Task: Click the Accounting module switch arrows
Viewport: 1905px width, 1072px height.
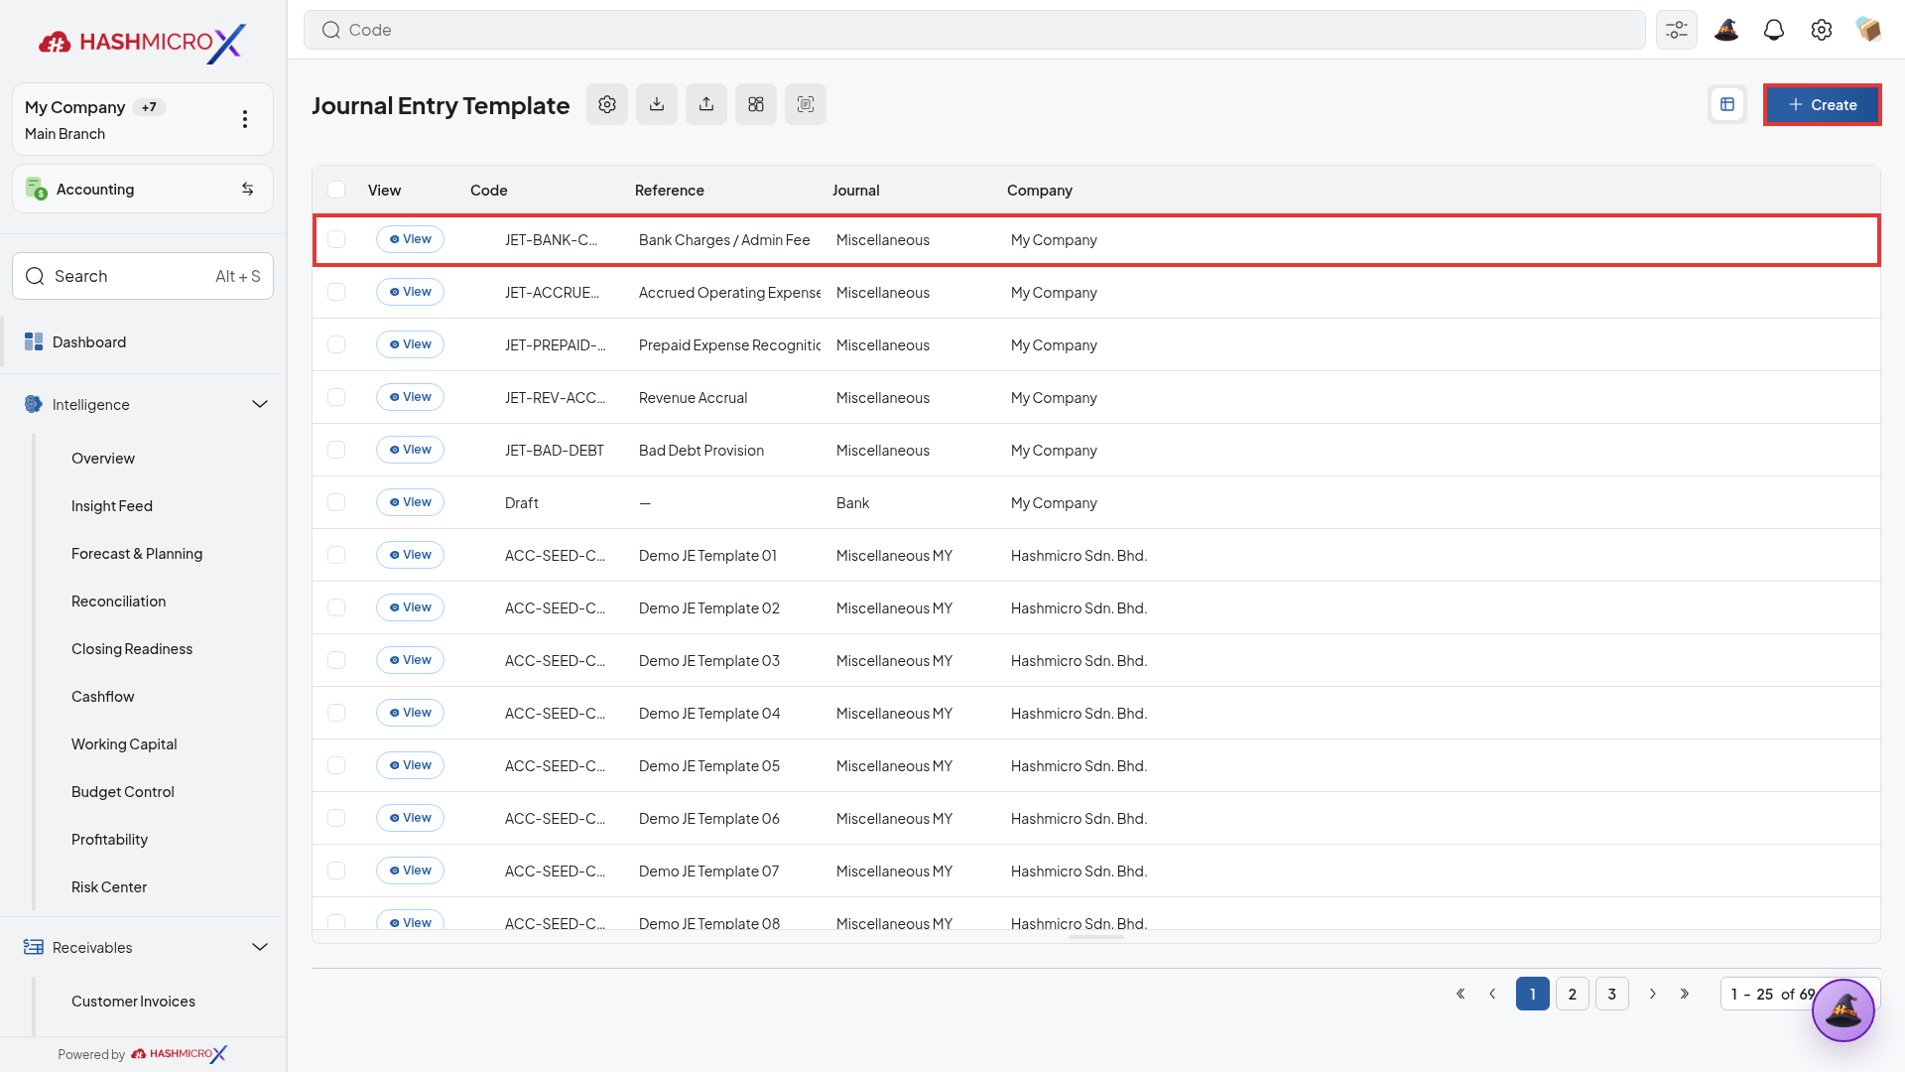Action: (x=248, y=189)
